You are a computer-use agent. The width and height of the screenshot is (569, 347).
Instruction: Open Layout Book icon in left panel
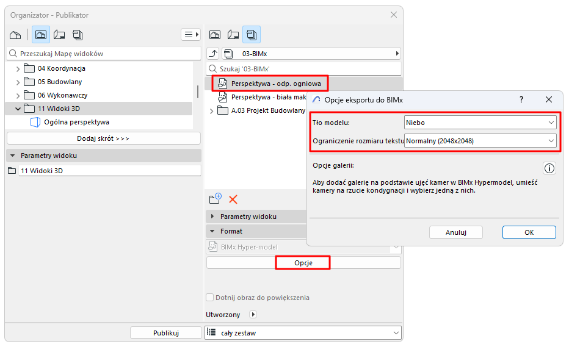pyautogui.click(x=59, y=35)
